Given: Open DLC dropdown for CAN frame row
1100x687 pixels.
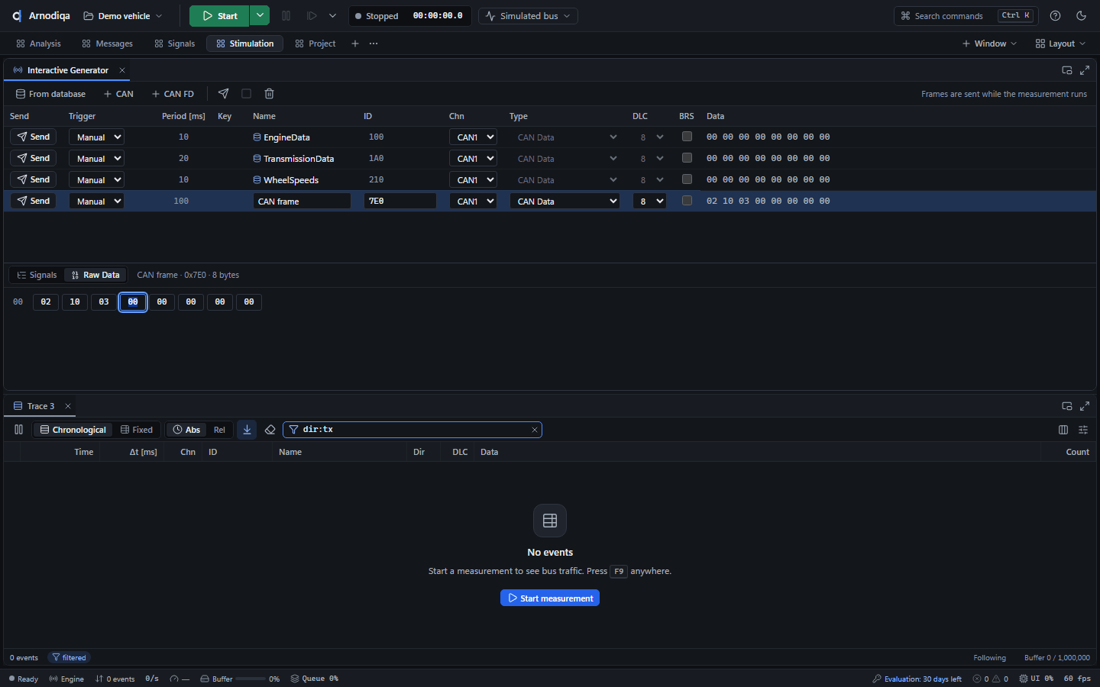Looking at the screenshot, I should coord(649,202).
